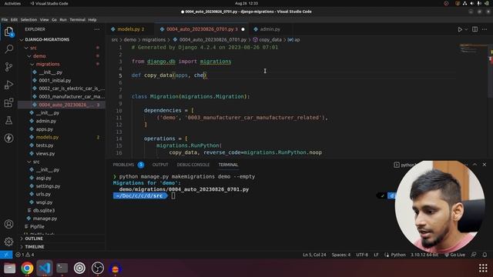Open the Files app in the dock

point(9,269)
